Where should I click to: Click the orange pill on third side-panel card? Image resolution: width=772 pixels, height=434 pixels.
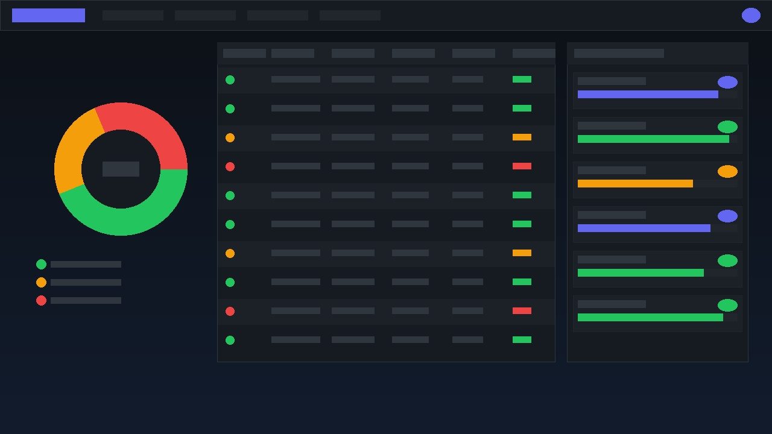coord(727,171)
